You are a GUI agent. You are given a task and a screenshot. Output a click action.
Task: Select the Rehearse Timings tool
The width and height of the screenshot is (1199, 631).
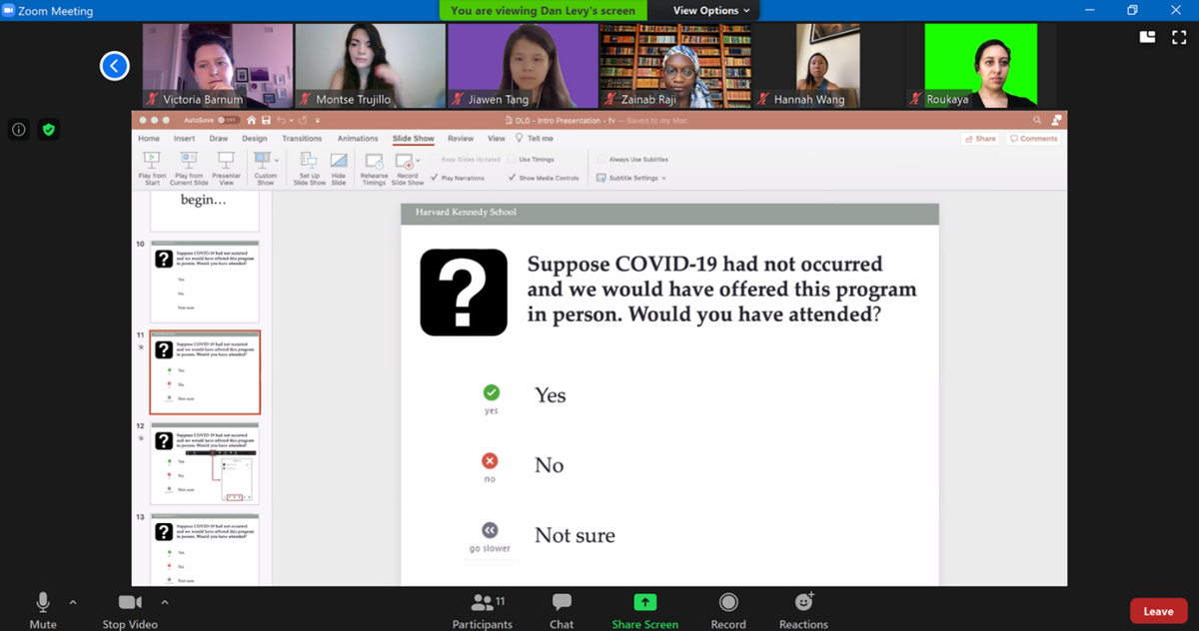[x=374, y=167]
